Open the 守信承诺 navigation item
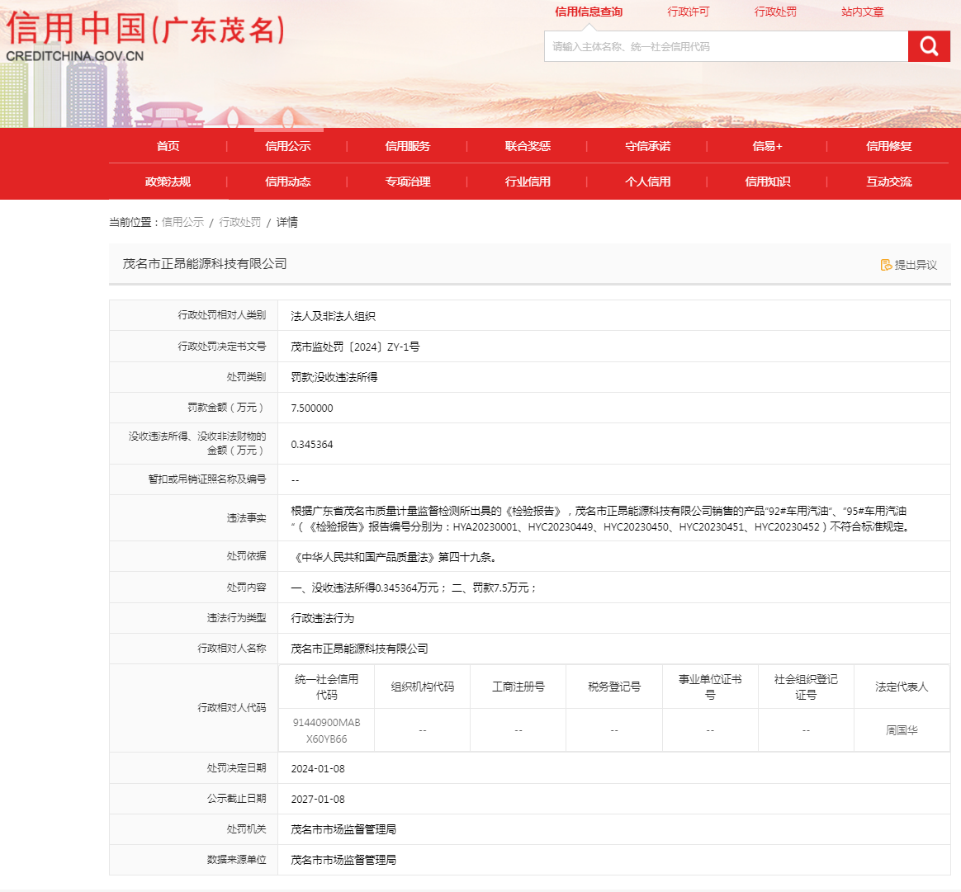 648,146
